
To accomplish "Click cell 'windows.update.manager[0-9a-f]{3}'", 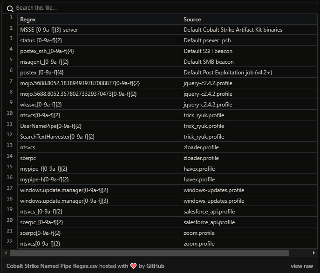I will point(99,201).
